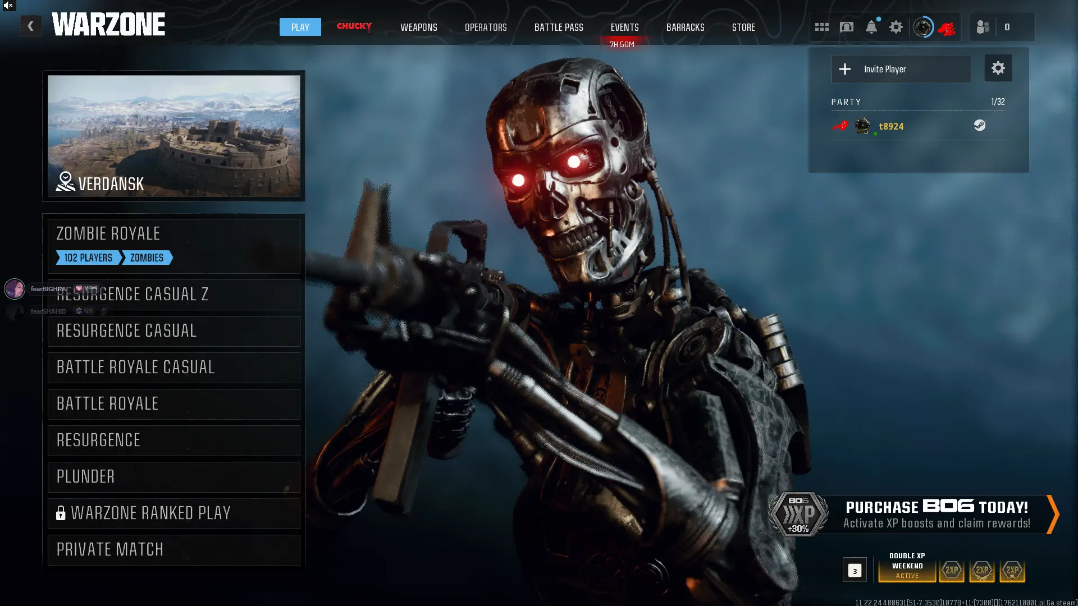Open the Battle Pass tab
This screenshot has height=606, width=1078.
558,27
